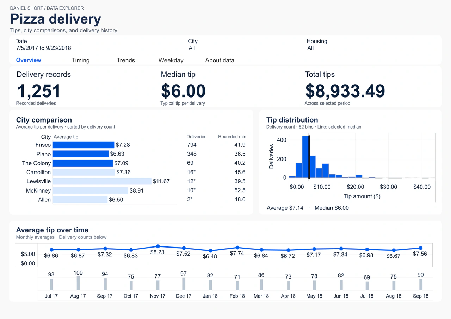Click the Dec 17 delivery count bar
The height and width of the screenshot is (319, 451).
[x=184, y=284]
